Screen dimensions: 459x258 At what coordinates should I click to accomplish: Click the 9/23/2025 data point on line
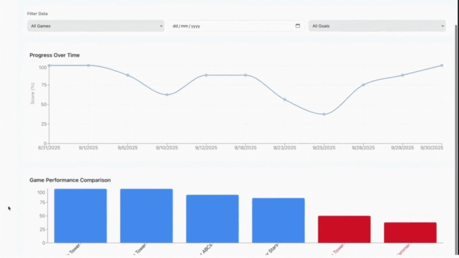285,99
